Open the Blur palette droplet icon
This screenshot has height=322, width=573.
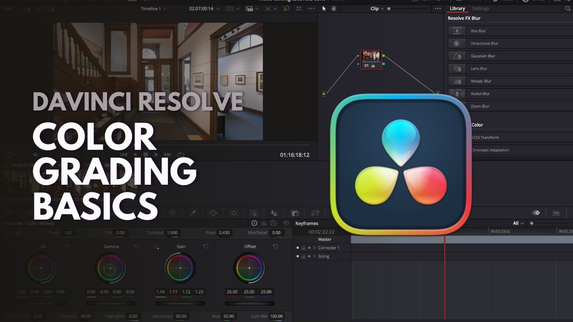[274, 213]
